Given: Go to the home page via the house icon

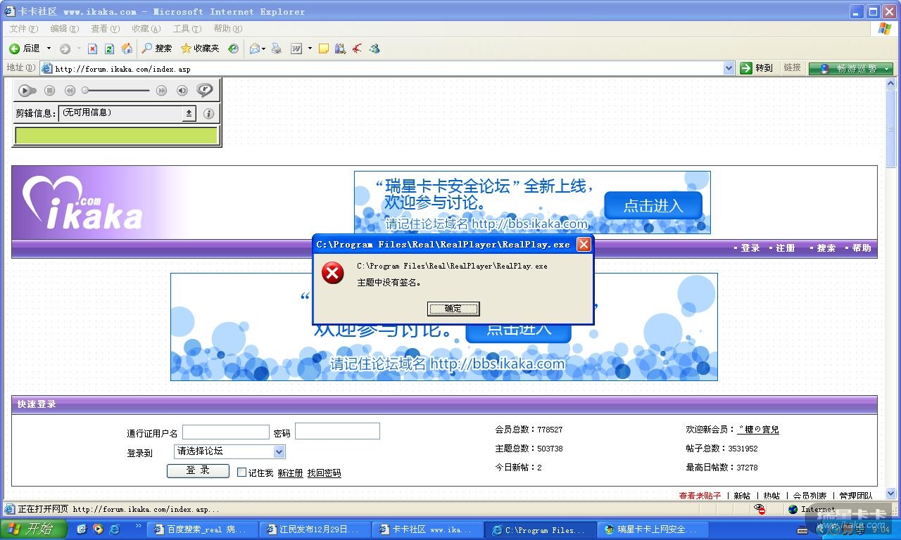Looking at the screenshot, I should 127,49.
